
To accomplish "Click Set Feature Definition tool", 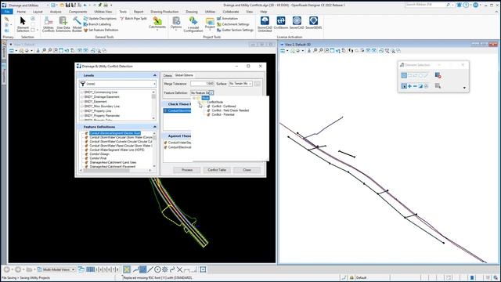I will [101, 30].
